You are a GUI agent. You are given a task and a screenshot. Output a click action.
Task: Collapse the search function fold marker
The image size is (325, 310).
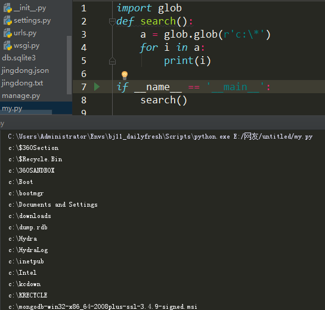coord(112,22)
